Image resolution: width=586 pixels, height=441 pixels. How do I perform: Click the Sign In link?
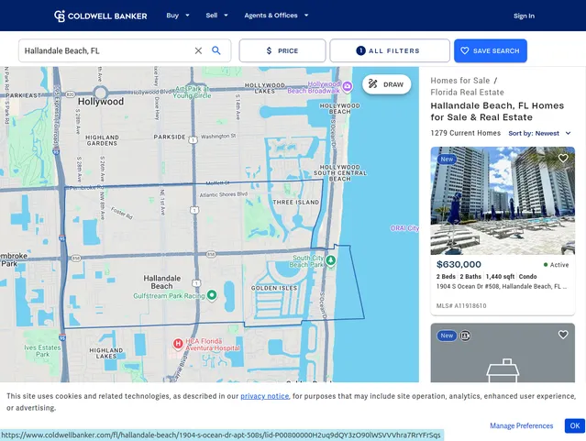coord(524,16)
